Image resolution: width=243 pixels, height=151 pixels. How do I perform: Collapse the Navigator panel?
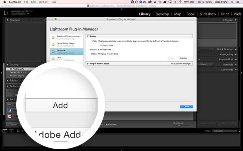click(7, 20)
